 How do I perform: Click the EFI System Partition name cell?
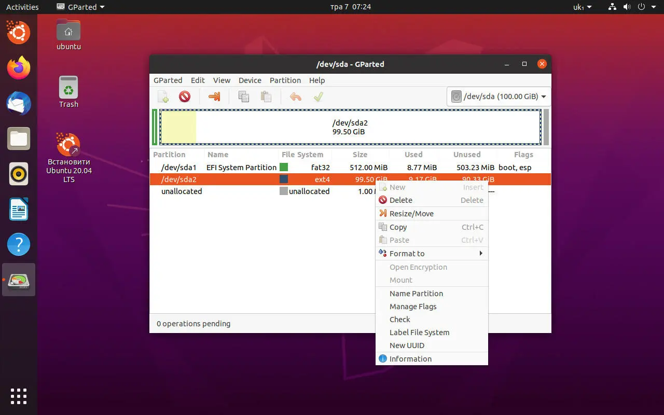tap(241, 168)
